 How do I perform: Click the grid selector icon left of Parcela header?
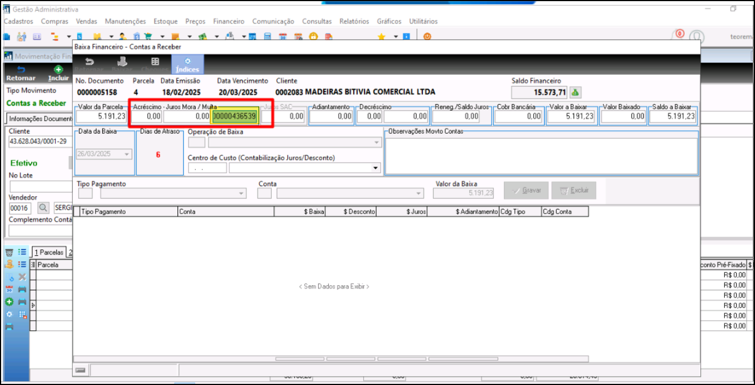point(33,265)
